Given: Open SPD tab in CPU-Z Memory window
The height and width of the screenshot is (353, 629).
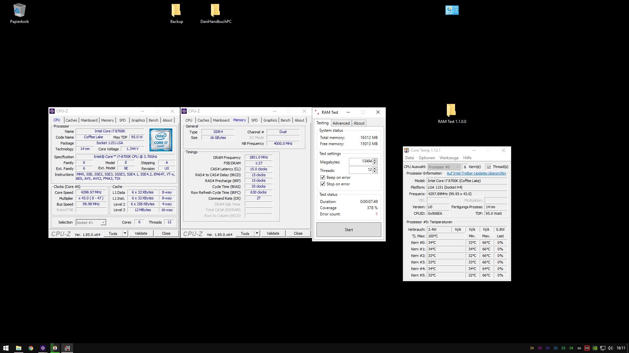Looking at the screenshot, I should point(254,120).
